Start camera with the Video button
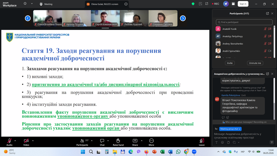This screenshot has width=277, height=156. pyautogui.click(x=26, y=142)
